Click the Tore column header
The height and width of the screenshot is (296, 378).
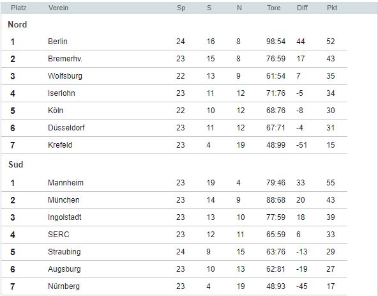274,8
